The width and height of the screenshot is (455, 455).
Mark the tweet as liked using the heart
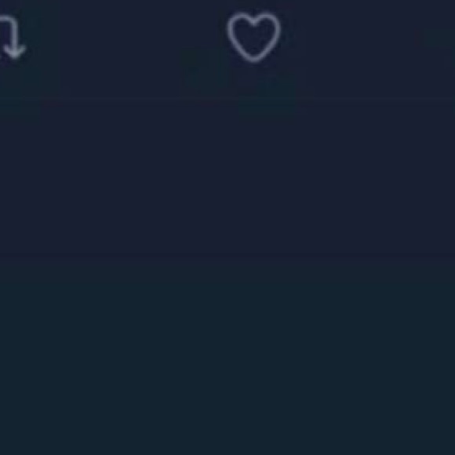tap(254, 38)
